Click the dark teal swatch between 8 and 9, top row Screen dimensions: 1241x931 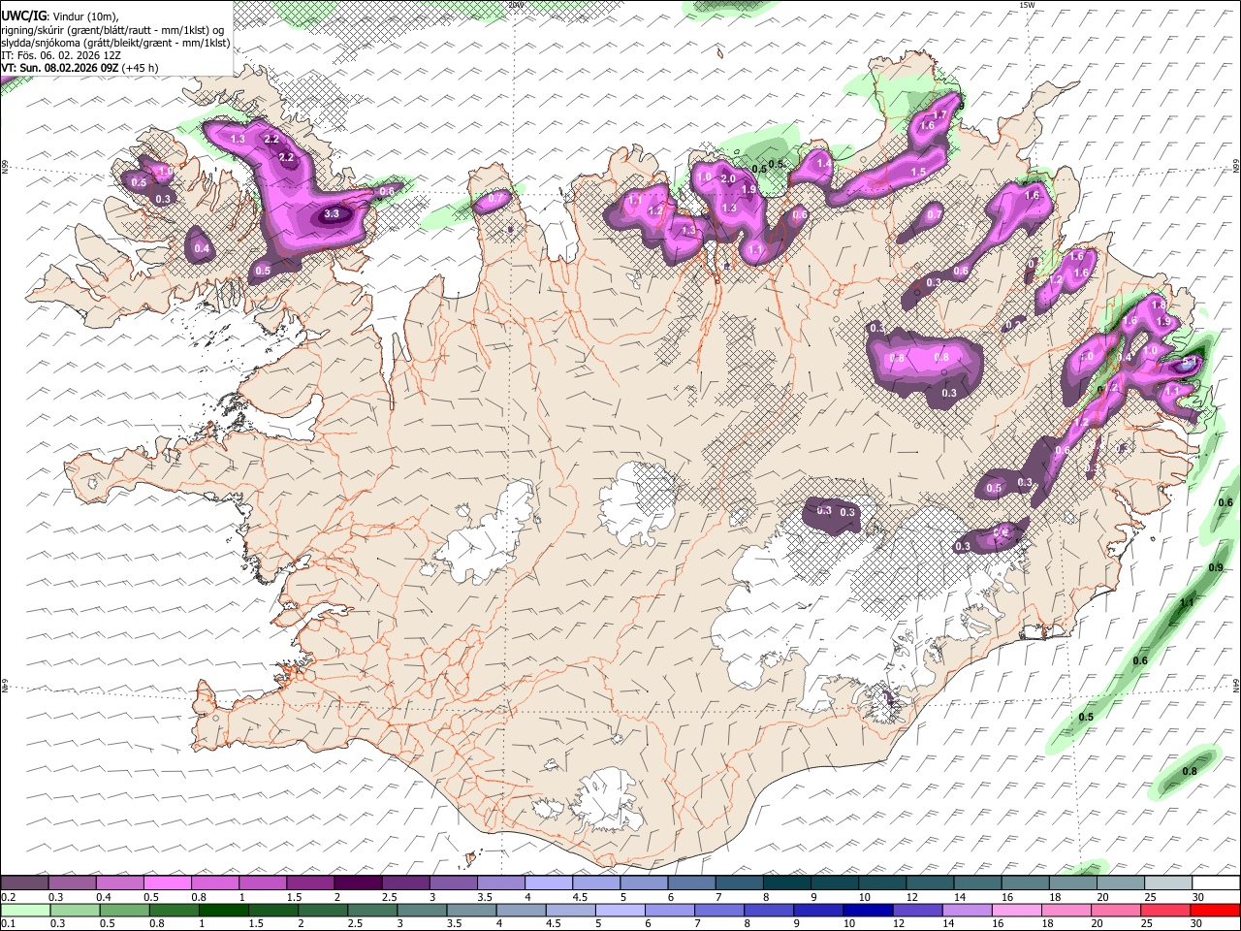(x=787, y=883)
